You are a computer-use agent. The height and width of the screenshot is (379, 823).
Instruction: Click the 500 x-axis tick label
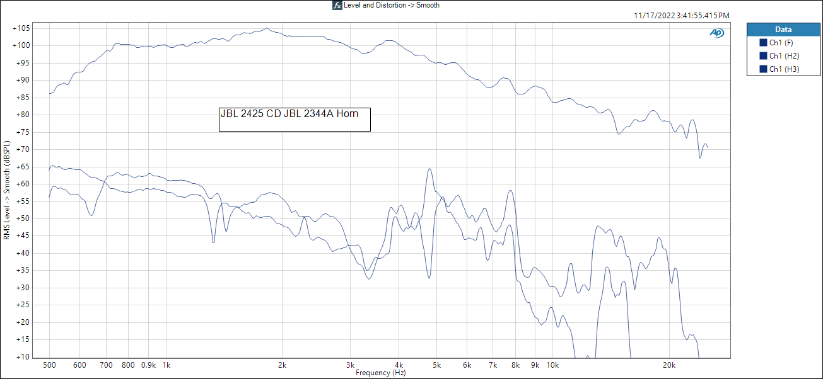point(49,365)
